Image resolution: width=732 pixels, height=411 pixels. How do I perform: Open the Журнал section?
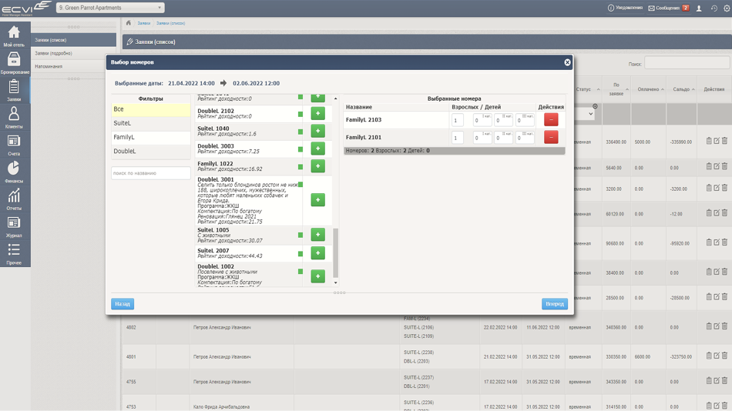pos(14,227)
